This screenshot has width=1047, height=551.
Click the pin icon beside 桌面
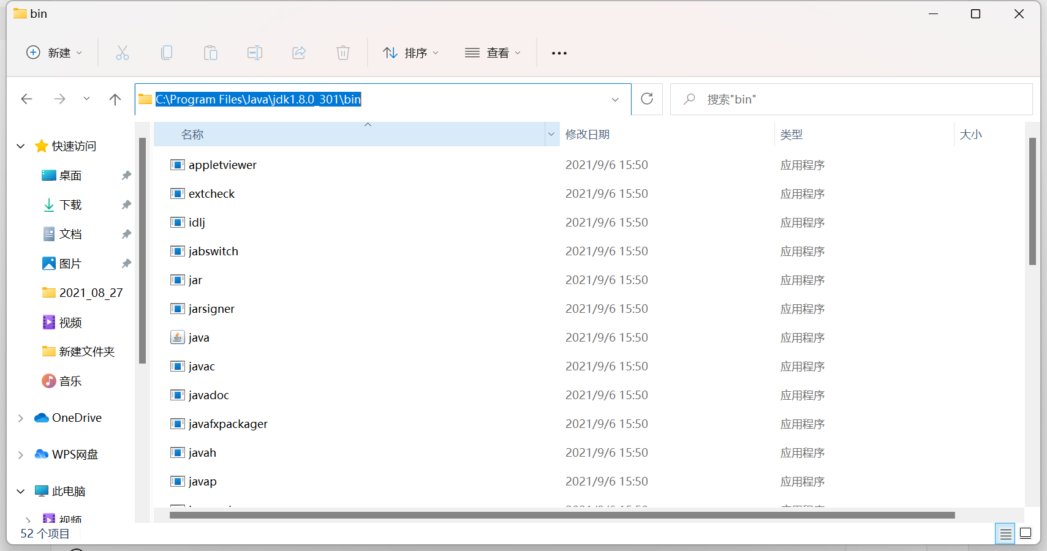click(126, 176)
